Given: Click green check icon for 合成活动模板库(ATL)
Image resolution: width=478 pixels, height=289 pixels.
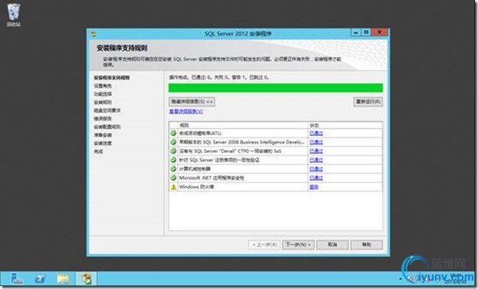Looking at the screenshot, I should (173, 133).
